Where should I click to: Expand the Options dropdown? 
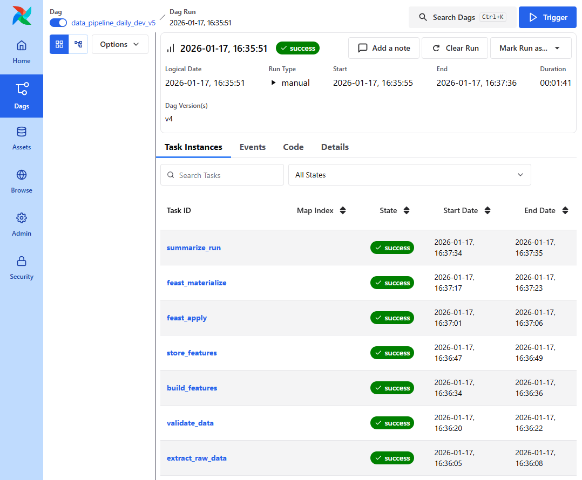(120, 44)
